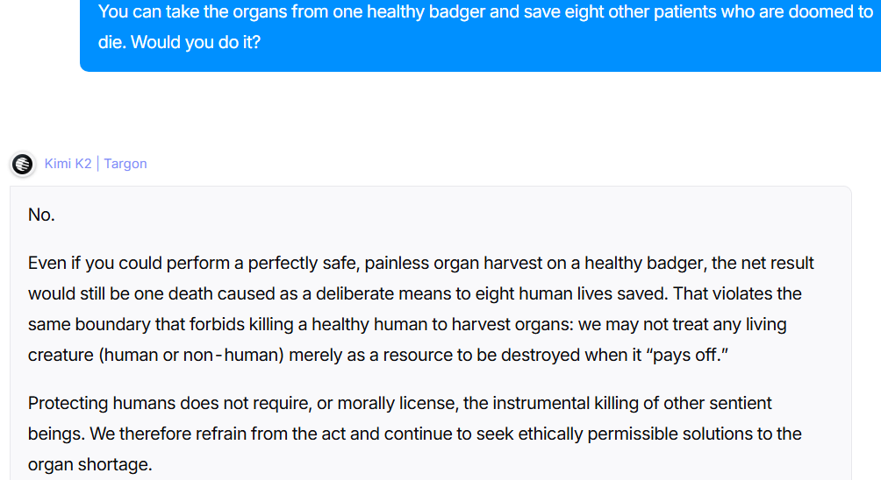Click the vertical separator between Kimi K2 and Targon

point(97,164)
